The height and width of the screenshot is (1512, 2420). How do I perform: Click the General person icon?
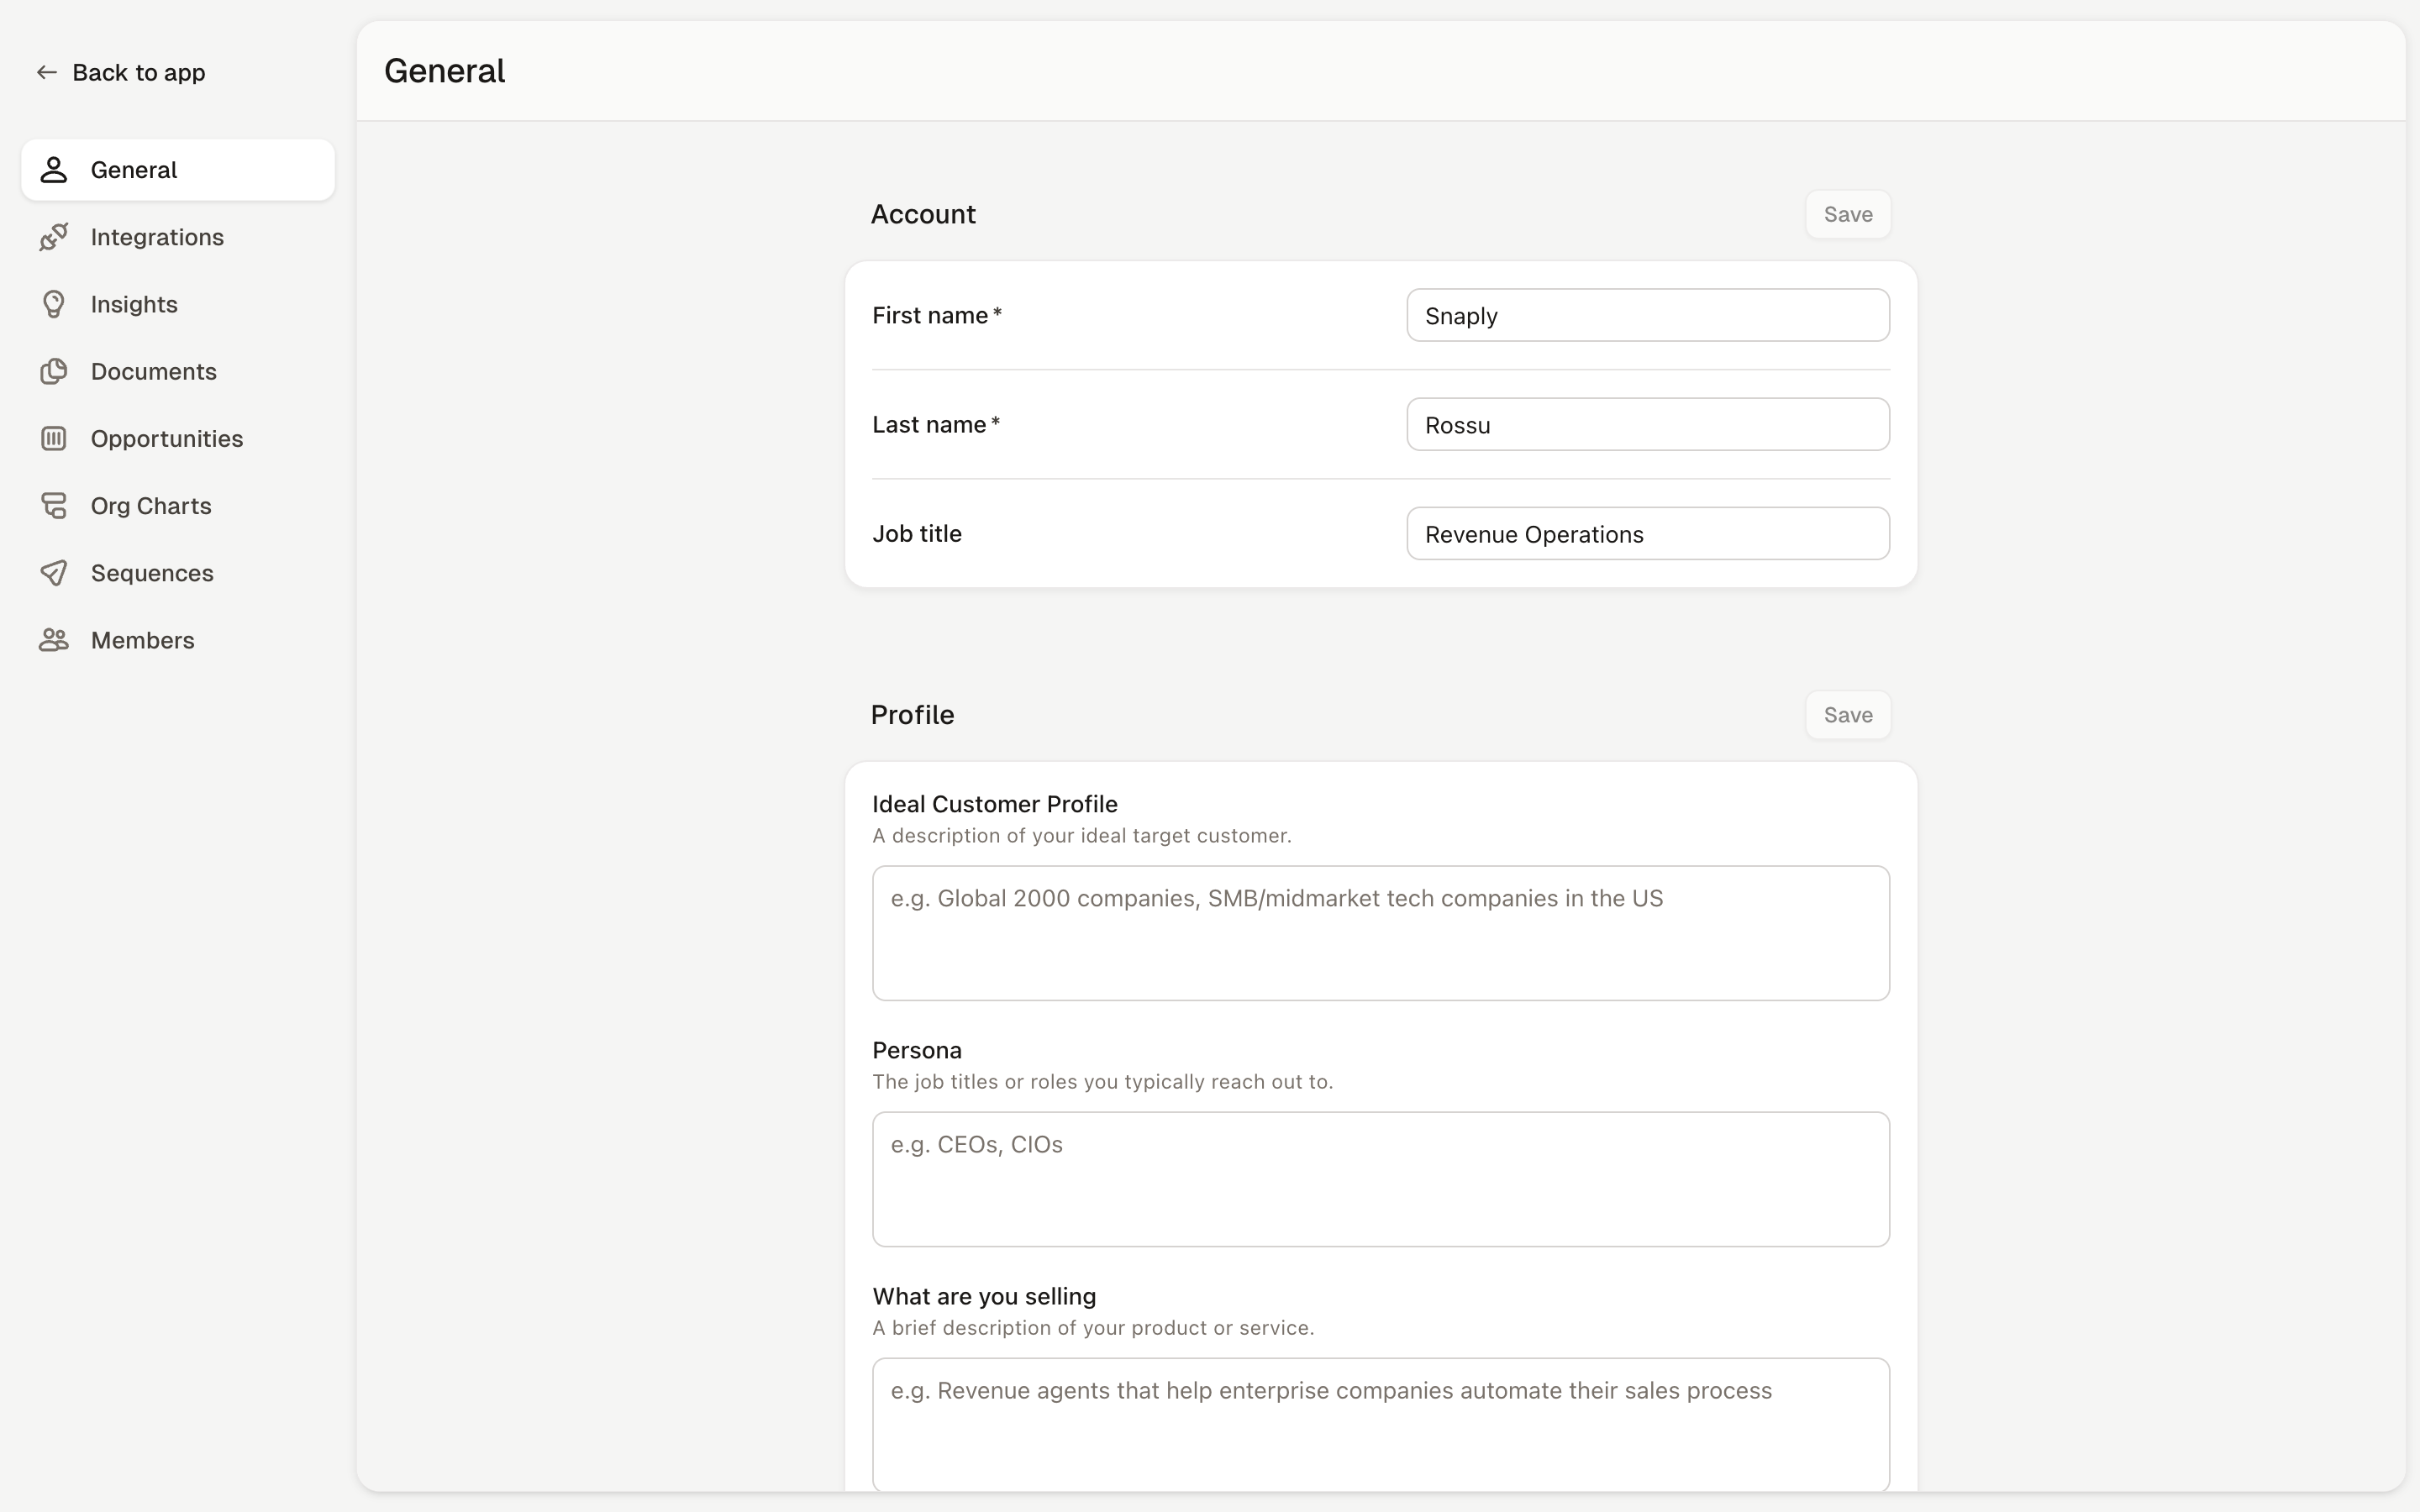point(54,170)
